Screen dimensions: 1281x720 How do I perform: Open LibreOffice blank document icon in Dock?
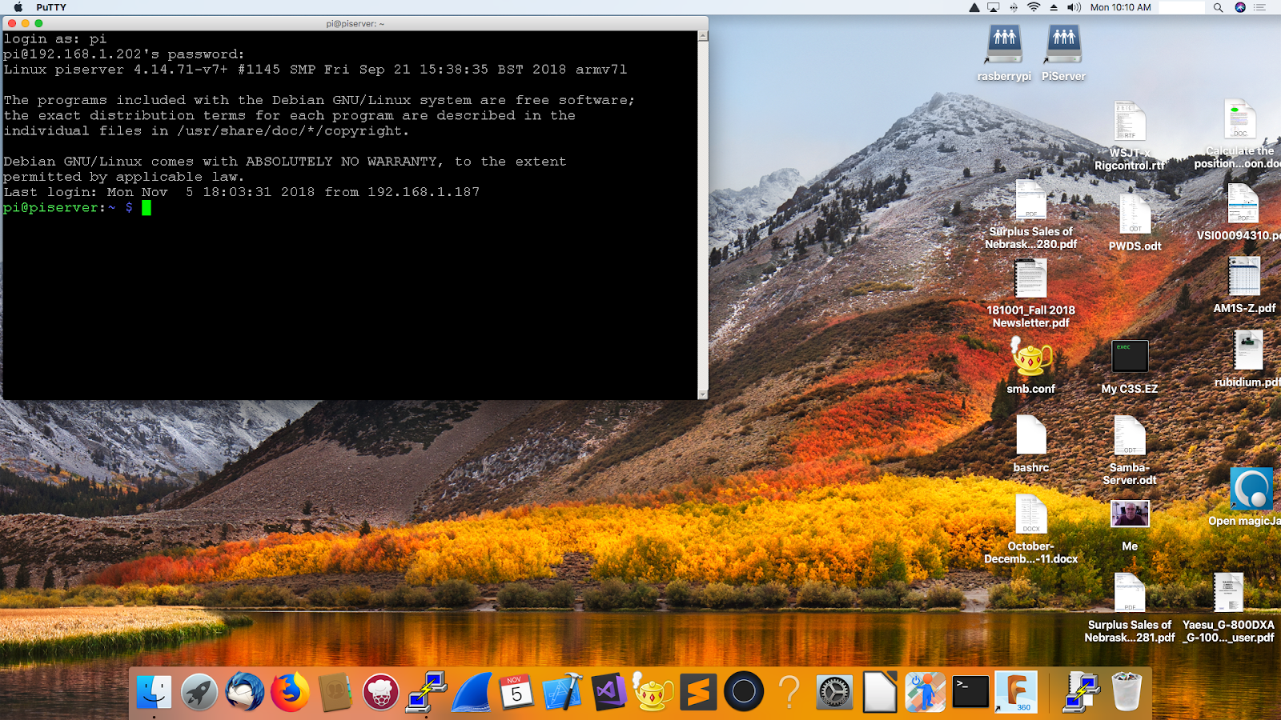pyautogui.click(x=880, y=692)
